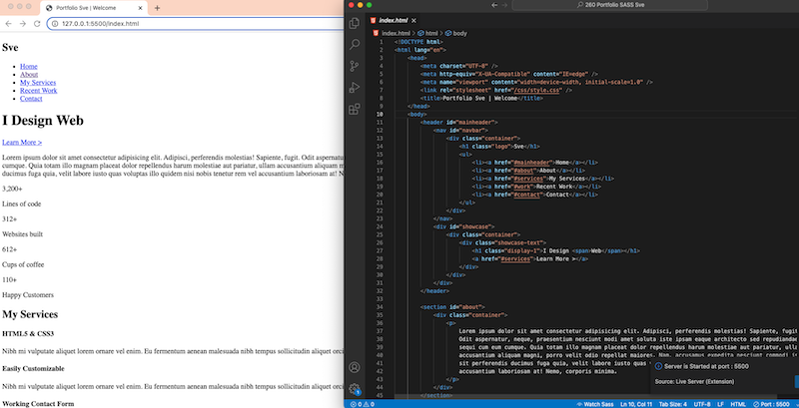This screenshot has width=799, height=408.
Task: Go back with the VS Code navigation arrow
Action: point(494,5)
